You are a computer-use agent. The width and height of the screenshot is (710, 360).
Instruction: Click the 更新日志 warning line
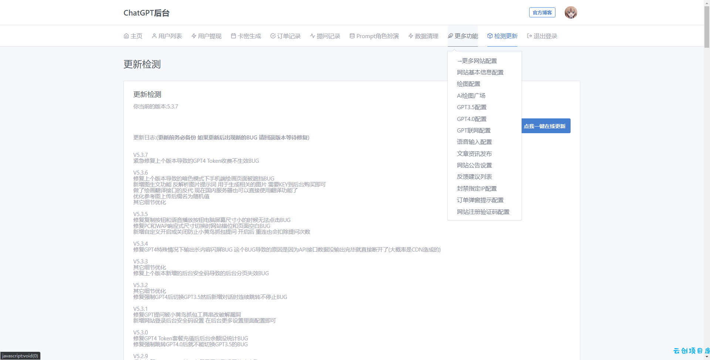point(221,138)
